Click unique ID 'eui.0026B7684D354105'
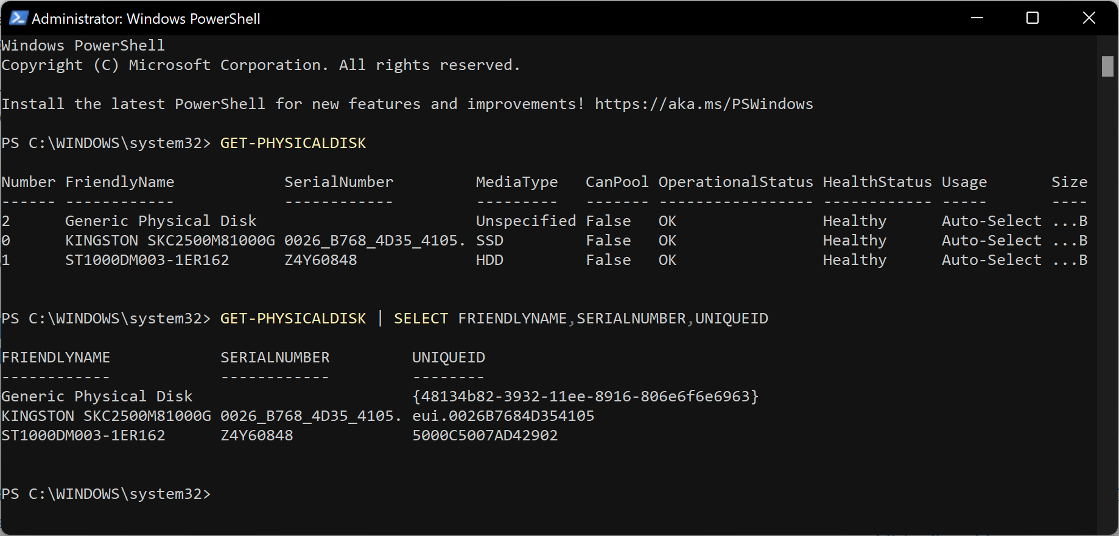Image resolution: width=1119 pixels, height=536 pixels. 503,416
